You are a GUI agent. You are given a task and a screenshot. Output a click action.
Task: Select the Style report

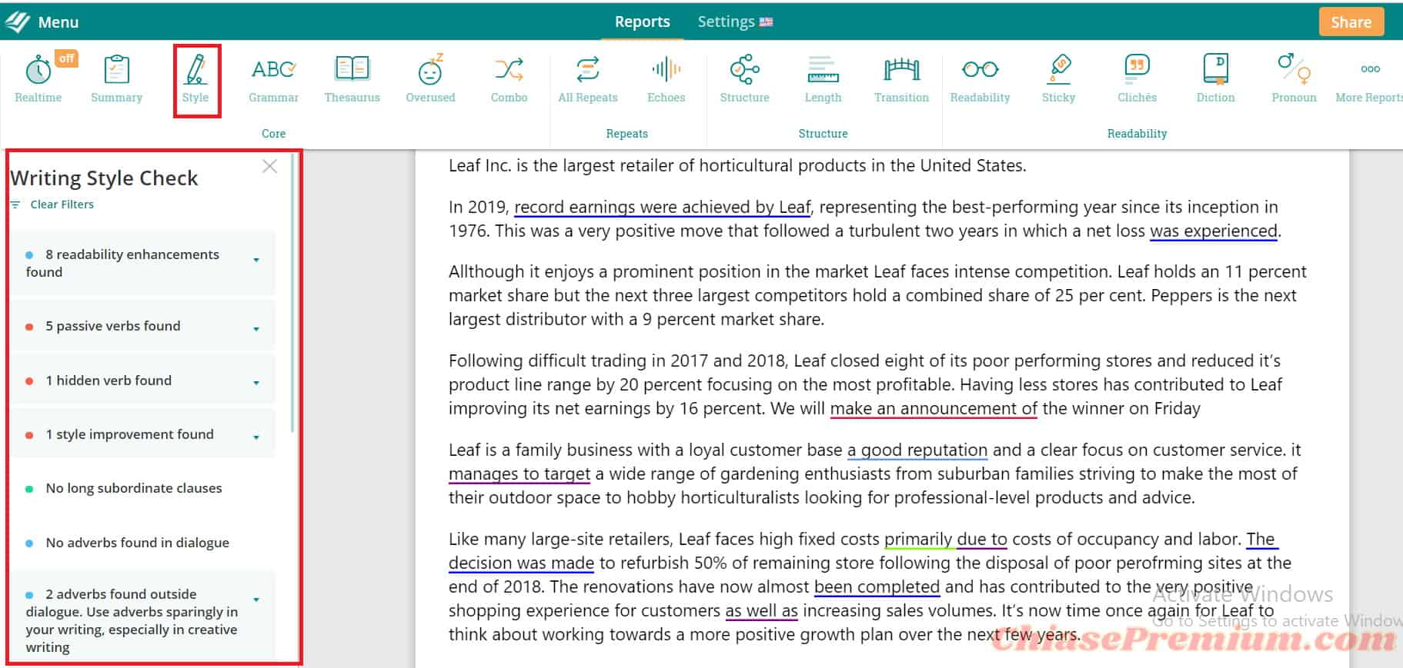(x=195, y=78)
